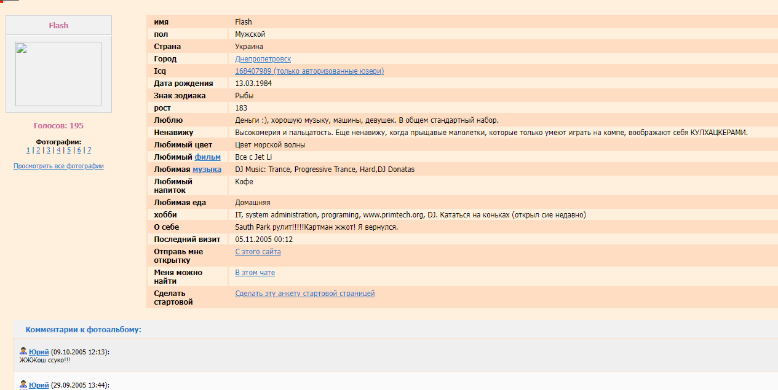
Task: Click user icon beside first Юрий comment
Action: (x=23, y=351)
